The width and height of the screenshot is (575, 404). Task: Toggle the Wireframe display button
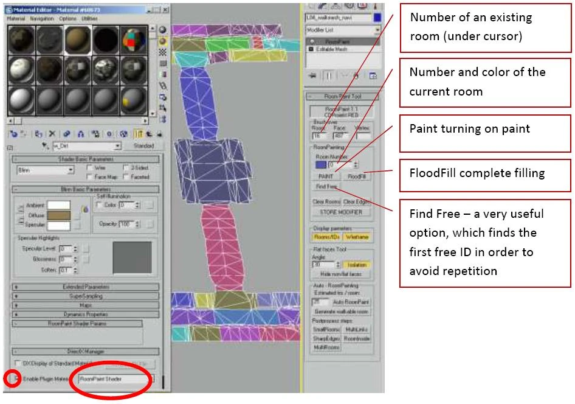[x=357, y=237]
